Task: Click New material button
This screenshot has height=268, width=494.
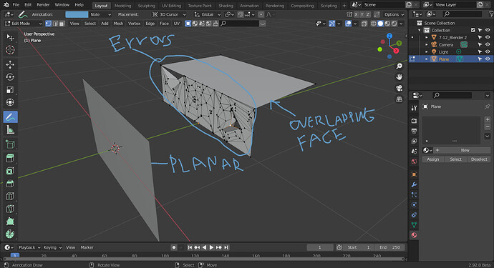Action: pos(462,150)
